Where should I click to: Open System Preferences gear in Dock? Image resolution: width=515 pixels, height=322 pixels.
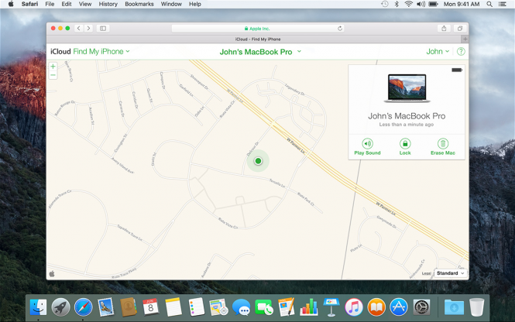click(421, 307)
